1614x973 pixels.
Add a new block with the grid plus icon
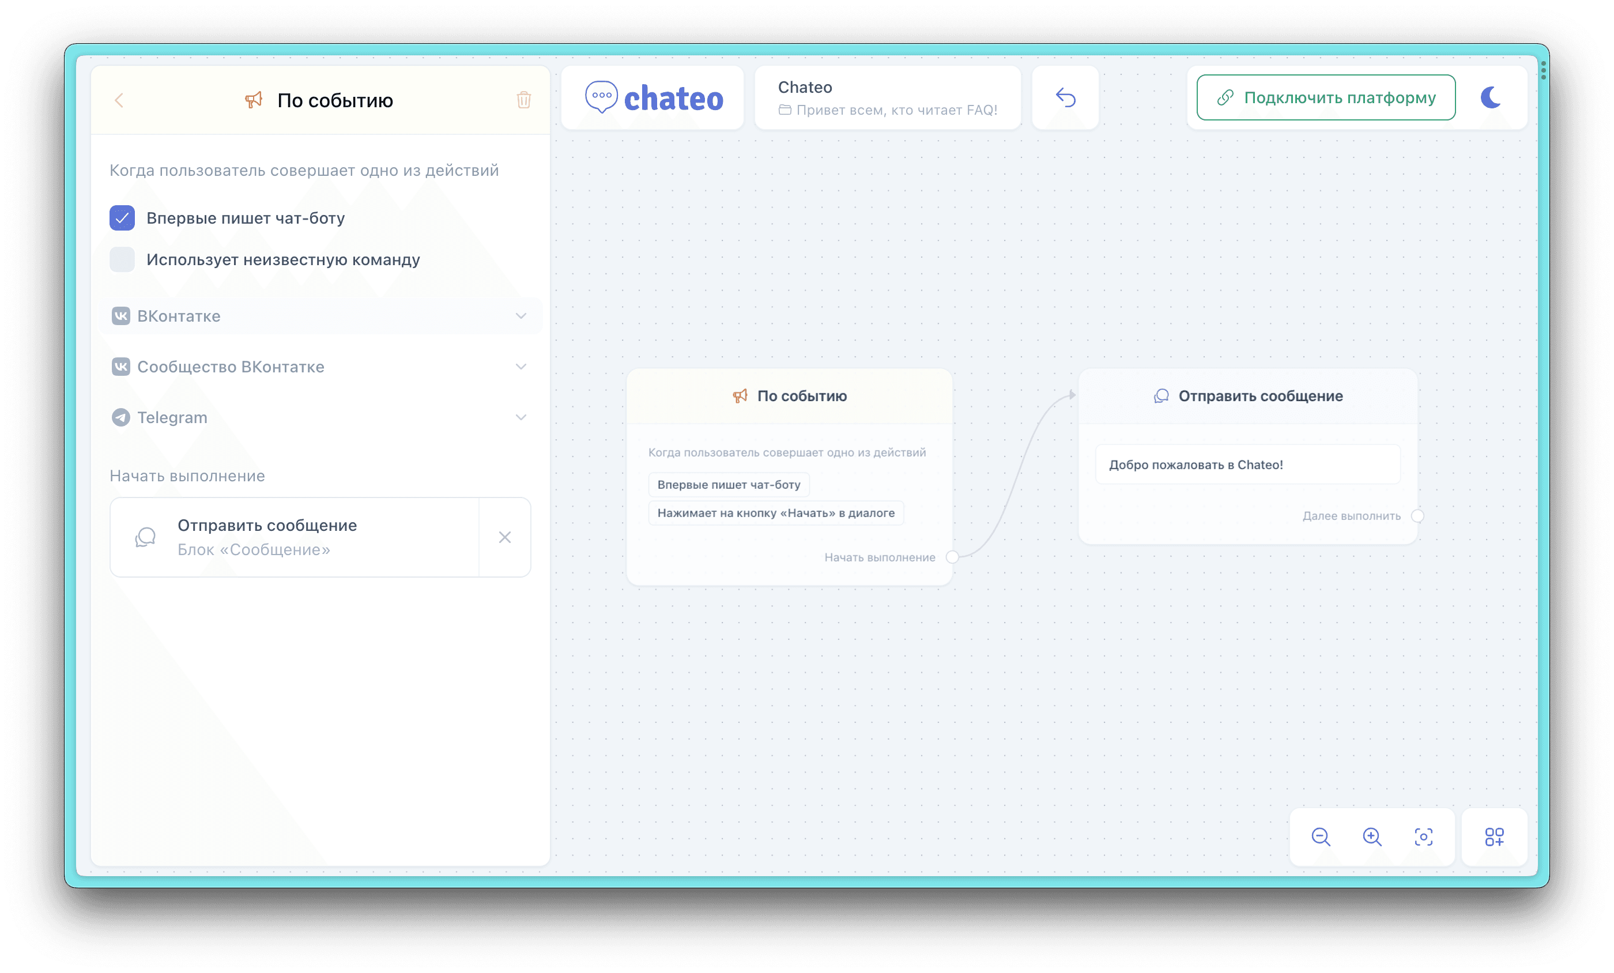click(x=1495, y=837)
